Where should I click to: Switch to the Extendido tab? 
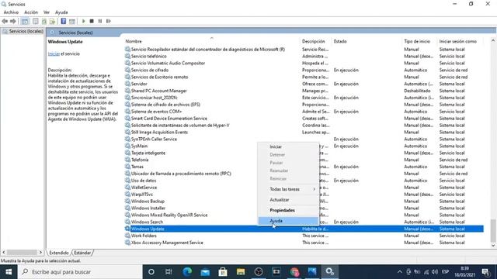tap(59, 253)
